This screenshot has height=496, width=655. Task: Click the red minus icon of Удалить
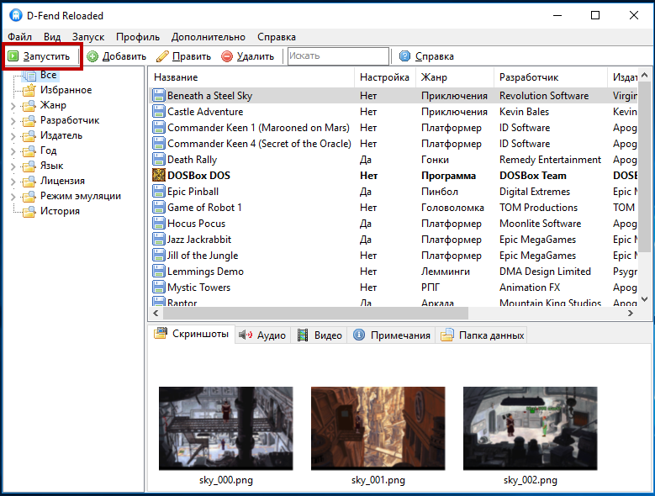227,56
